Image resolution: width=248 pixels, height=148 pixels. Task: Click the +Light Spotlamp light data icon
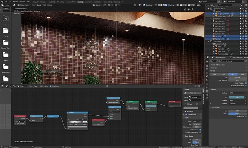coord(233,14)
